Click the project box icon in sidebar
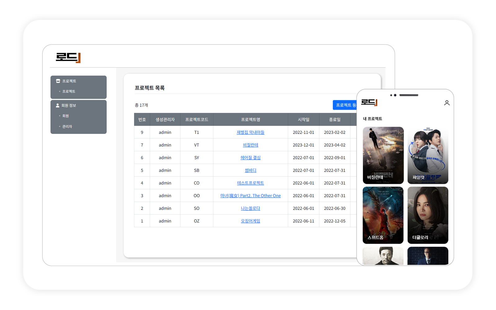Viewport: 496px width, 310px height. pos(58,81)
